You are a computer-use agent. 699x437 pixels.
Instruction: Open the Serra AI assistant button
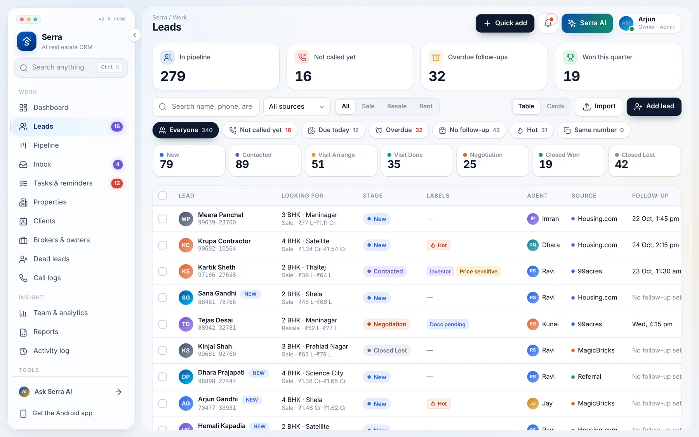587,23
